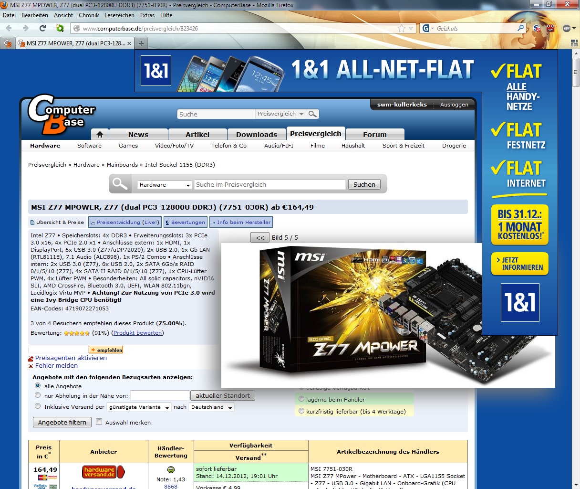Screen dimensions: 580x489
Task: Open the News section tab
Action: (138, 134)
